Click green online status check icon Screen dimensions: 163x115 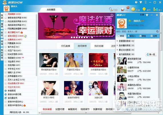point(130,21)
